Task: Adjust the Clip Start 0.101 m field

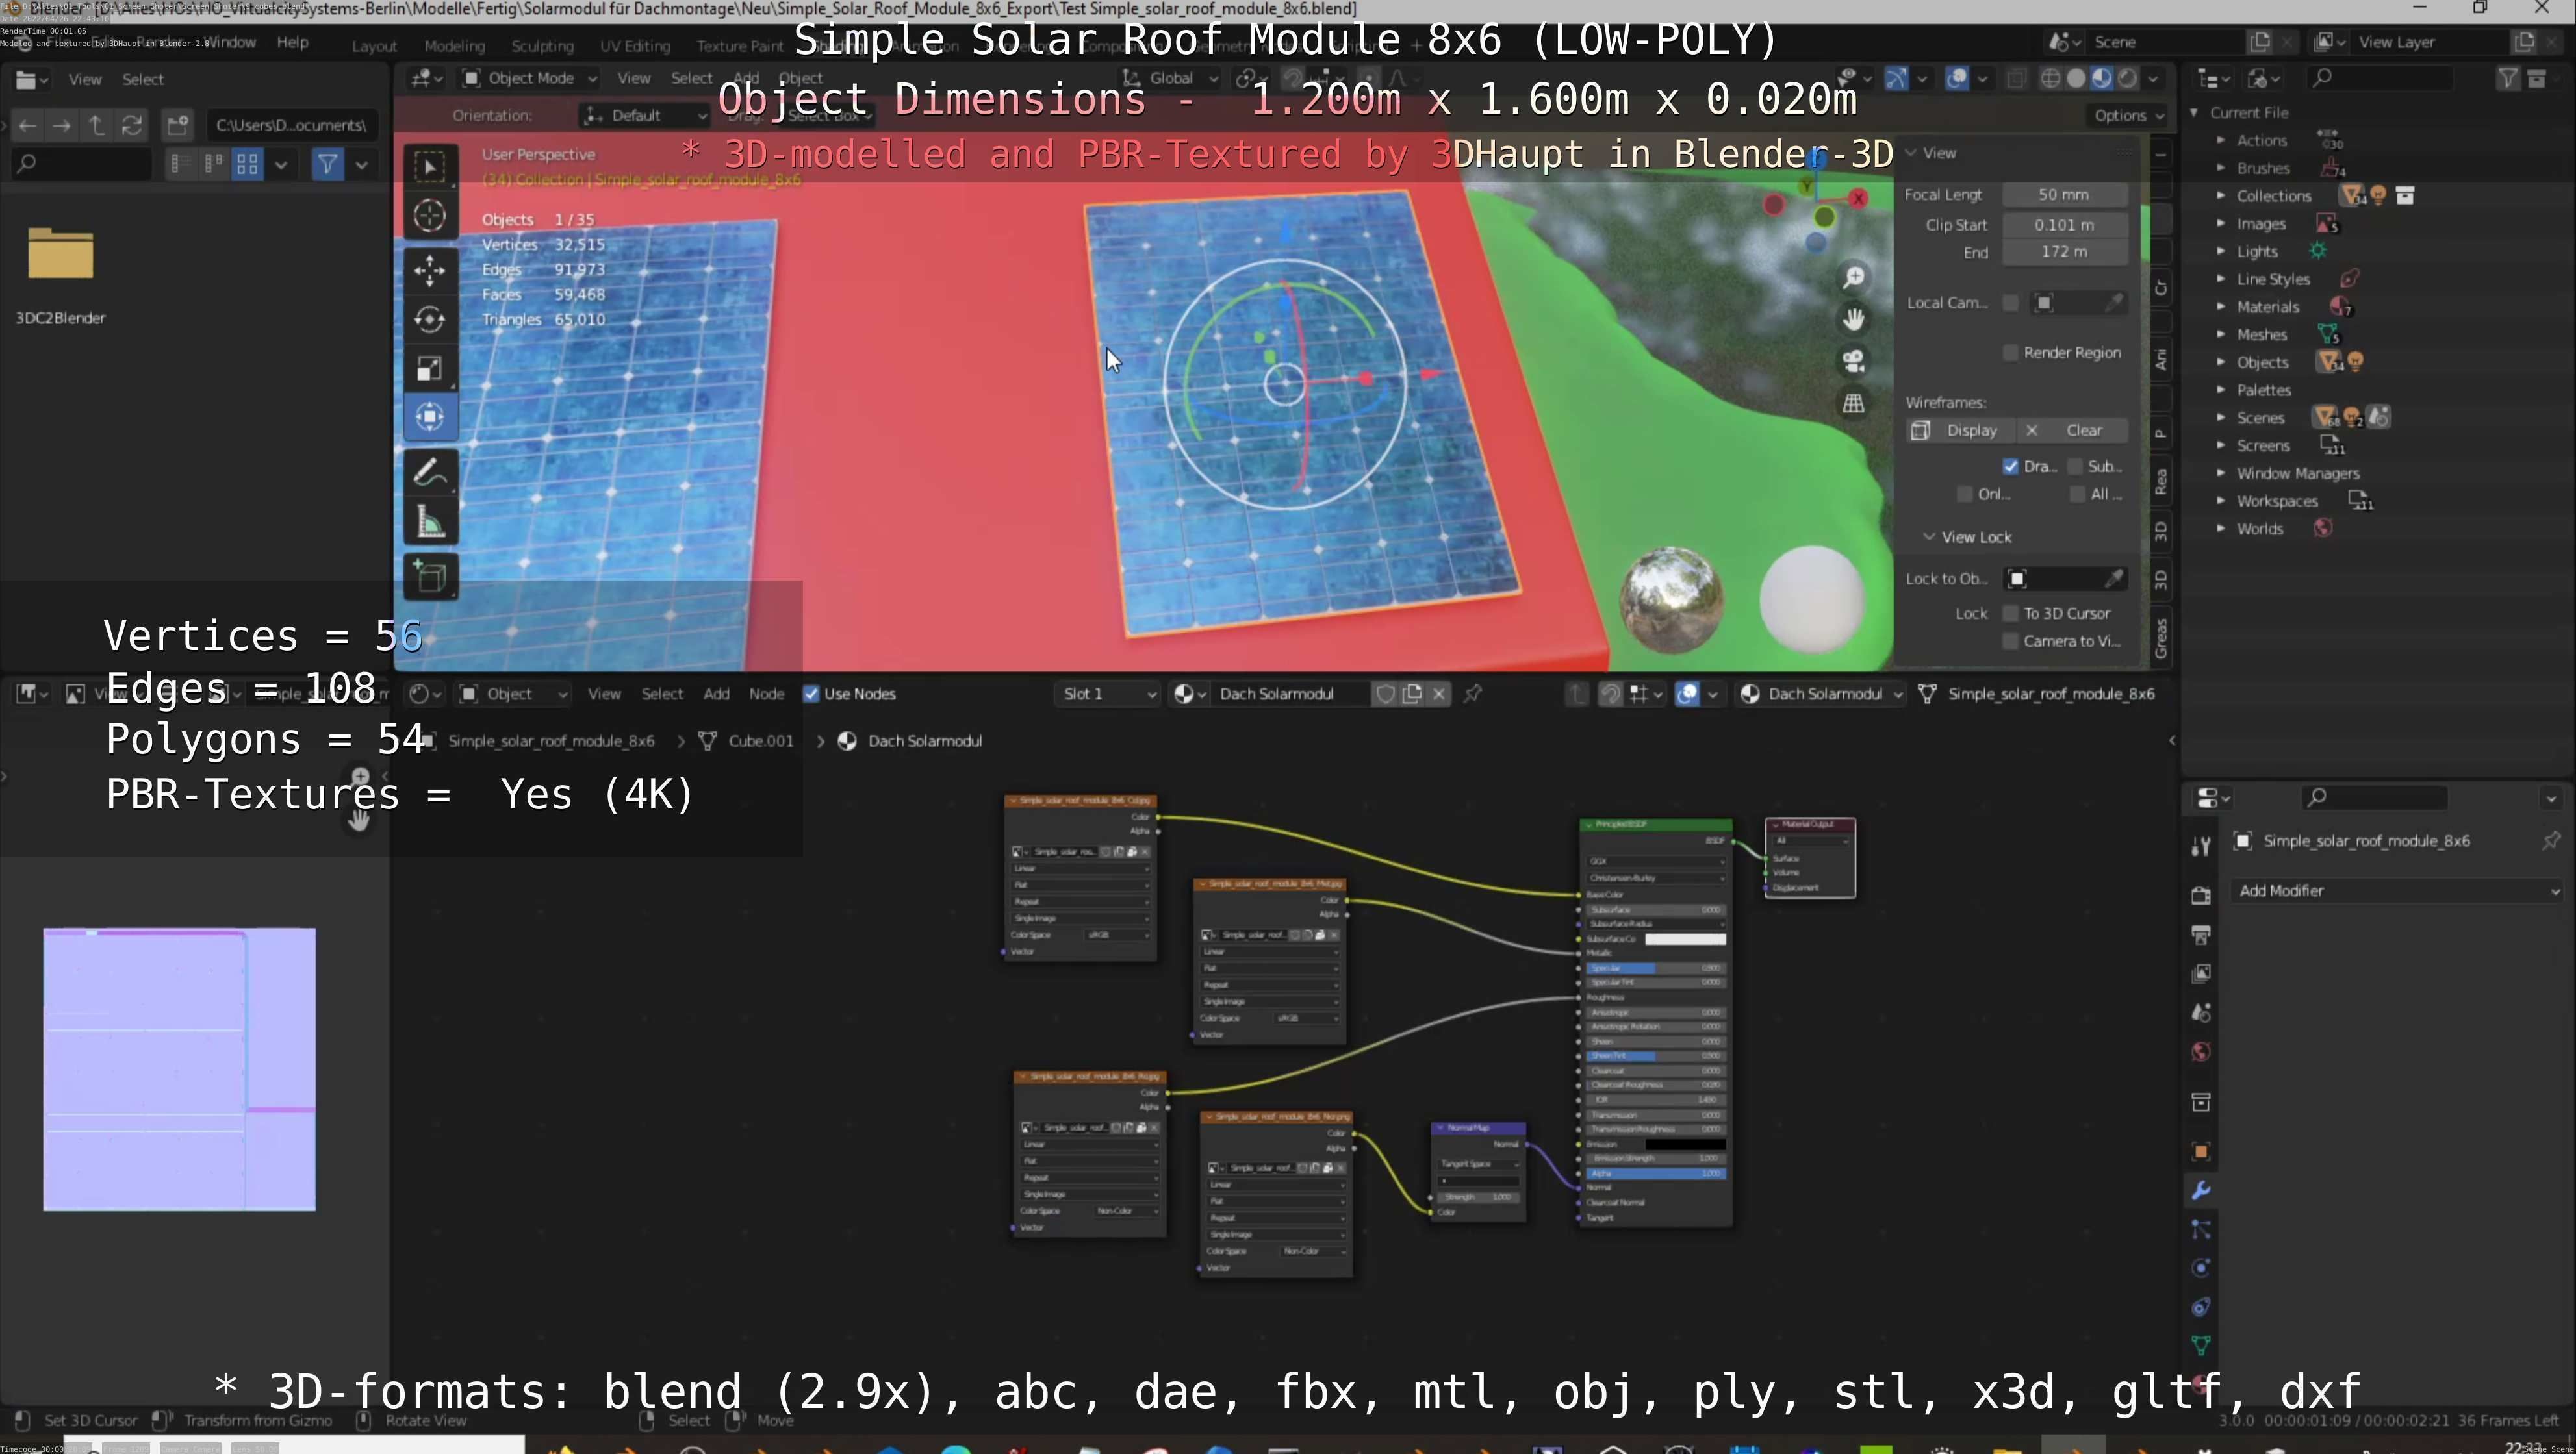Action: 2063,225
